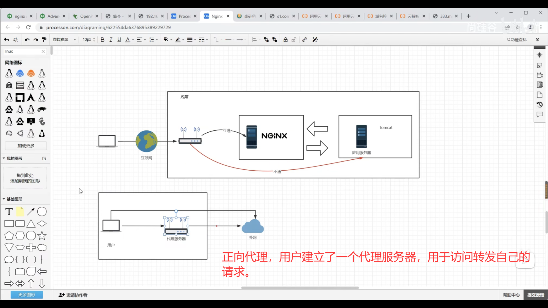The image size is (548, 308).
Task: Open the history clock icon in right panel
Action: 539,105
